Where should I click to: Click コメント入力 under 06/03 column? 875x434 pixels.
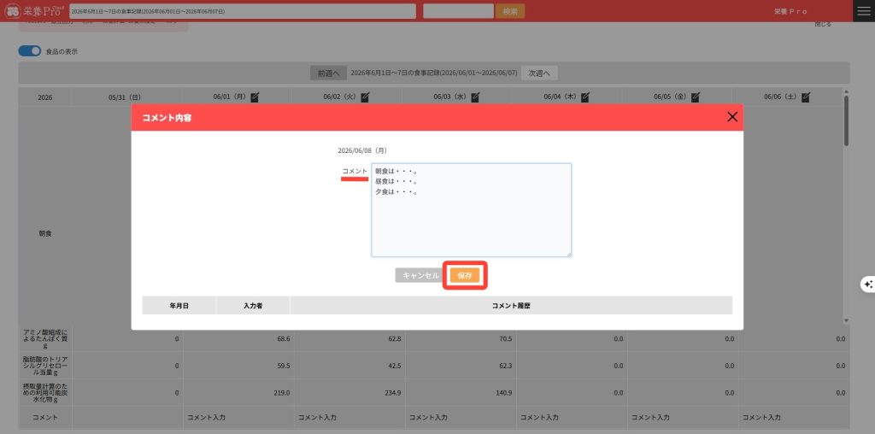click(x=428, y=417)
